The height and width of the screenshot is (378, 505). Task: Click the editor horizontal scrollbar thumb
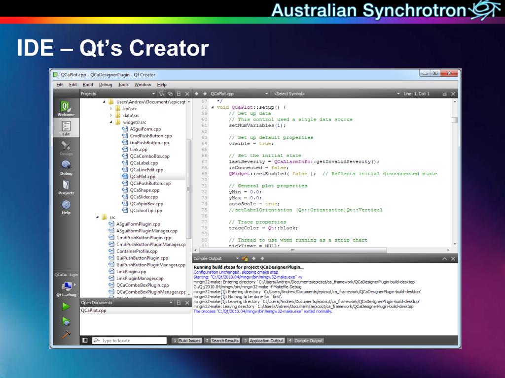(x=292, y=250)
